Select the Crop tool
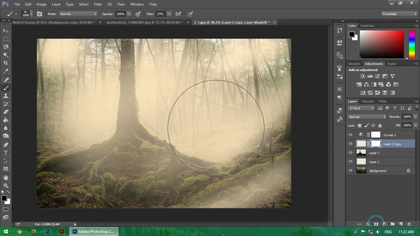The image size is (420, 236). pyautogui.click(x=6, y=63)
